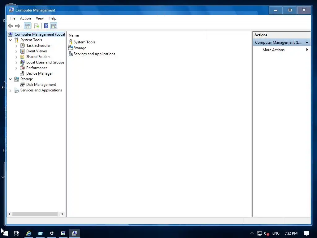
Task: Expand the Performance node
Action: click(x=16, y=68)
